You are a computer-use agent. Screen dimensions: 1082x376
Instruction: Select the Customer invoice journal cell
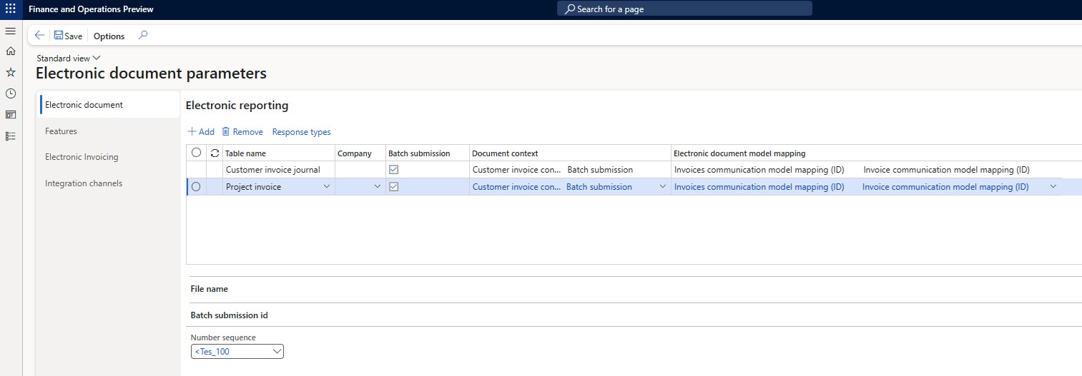[279, 170]
